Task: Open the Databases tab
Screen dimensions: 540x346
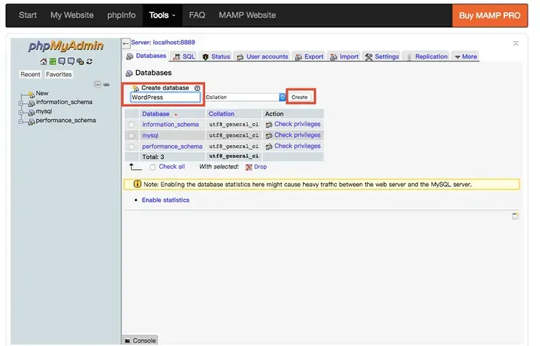Action: pyautogui.click(x=146, y=56)
